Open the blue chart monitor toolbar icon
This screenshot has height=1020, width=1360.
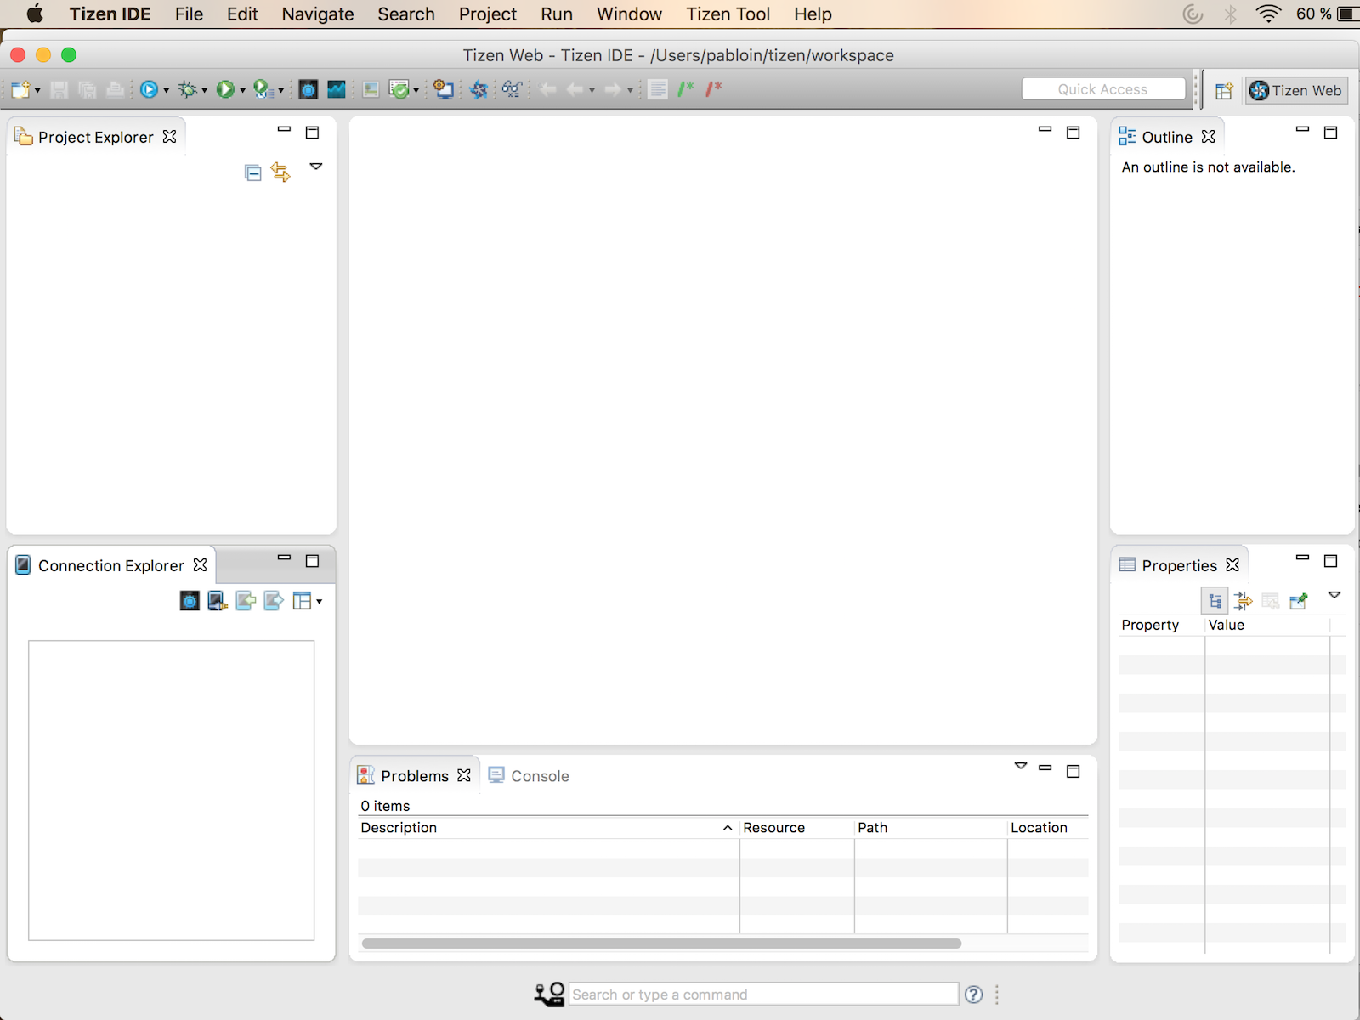(x=337, y=89)
